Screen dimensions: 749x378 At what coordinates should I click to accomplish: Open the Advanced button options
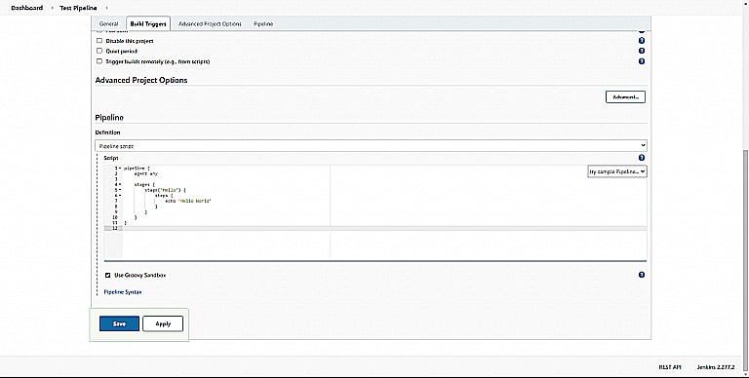tap(625, 96)
